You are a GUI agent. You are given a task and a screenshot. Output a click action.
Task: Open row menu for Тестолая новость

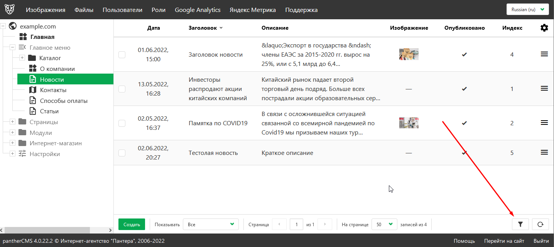(x=544, y=153)
